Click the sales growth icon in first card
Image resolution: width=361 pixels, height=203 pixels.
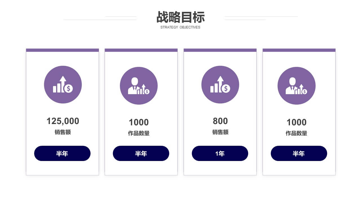tap(63, 85)
